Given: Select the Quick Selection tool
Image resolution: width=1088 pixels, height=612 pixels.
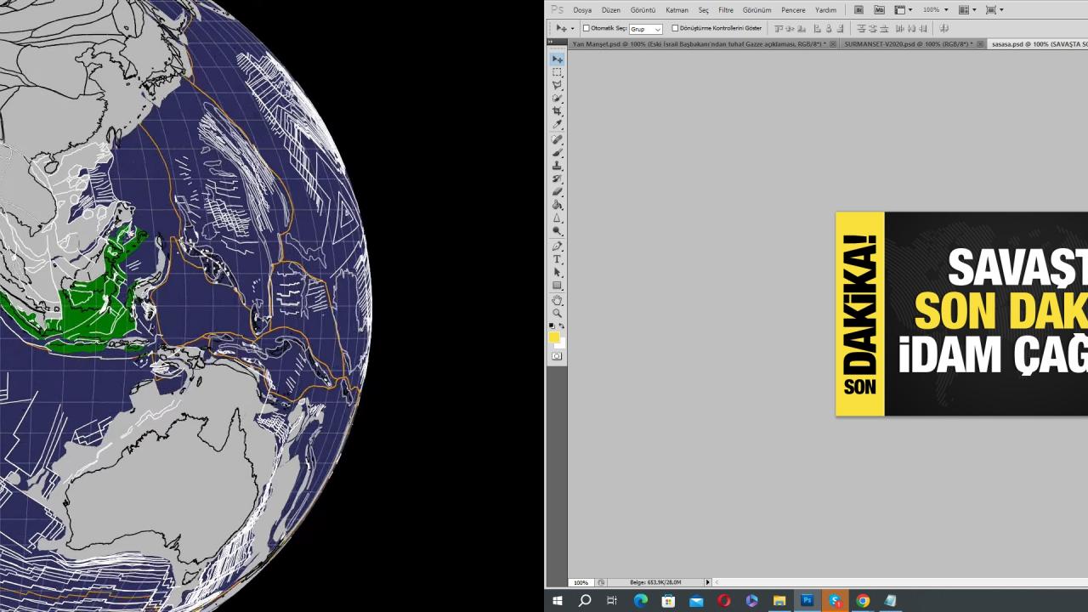Looking at the screenshot, I should click(557, 99).
